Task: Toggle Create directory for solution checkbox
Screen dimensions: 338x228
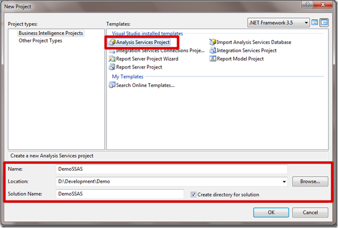Action: coord(193,194)
